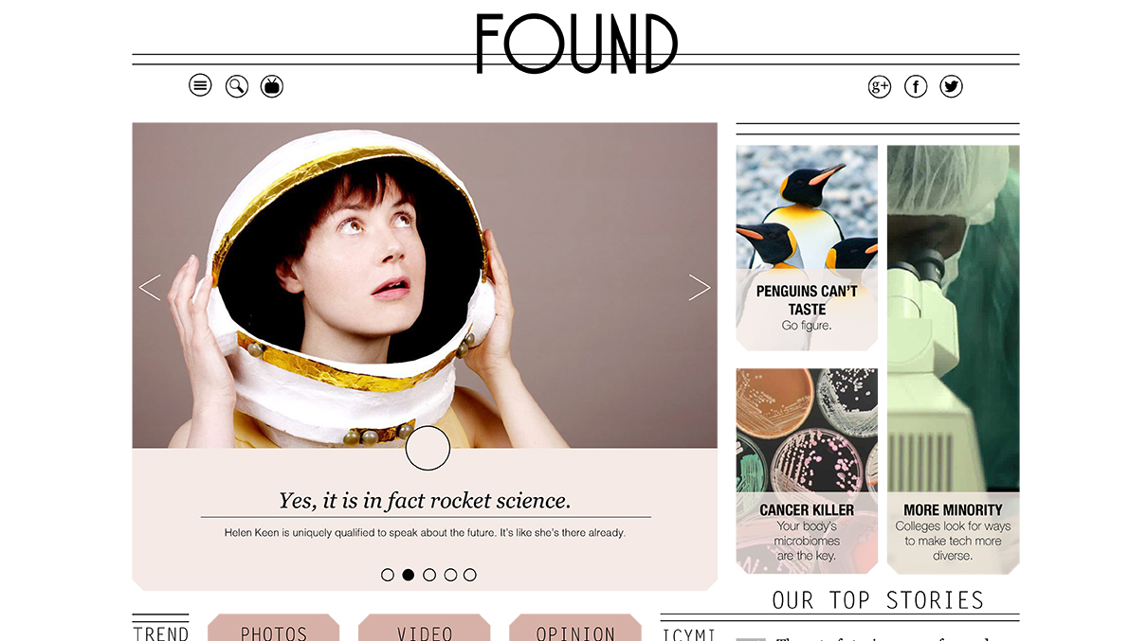
Task: Open the Google Plus icon
Action: coord(880,87)
